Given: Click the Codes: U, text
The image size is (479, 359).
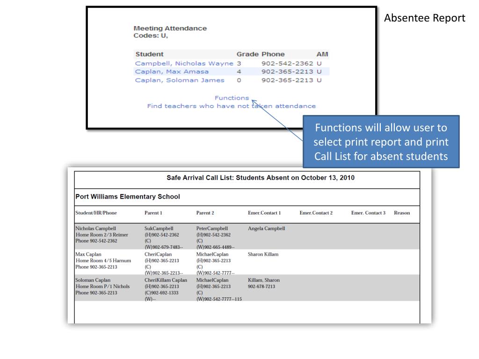Looking at the screenshot, I should [151, 36].
